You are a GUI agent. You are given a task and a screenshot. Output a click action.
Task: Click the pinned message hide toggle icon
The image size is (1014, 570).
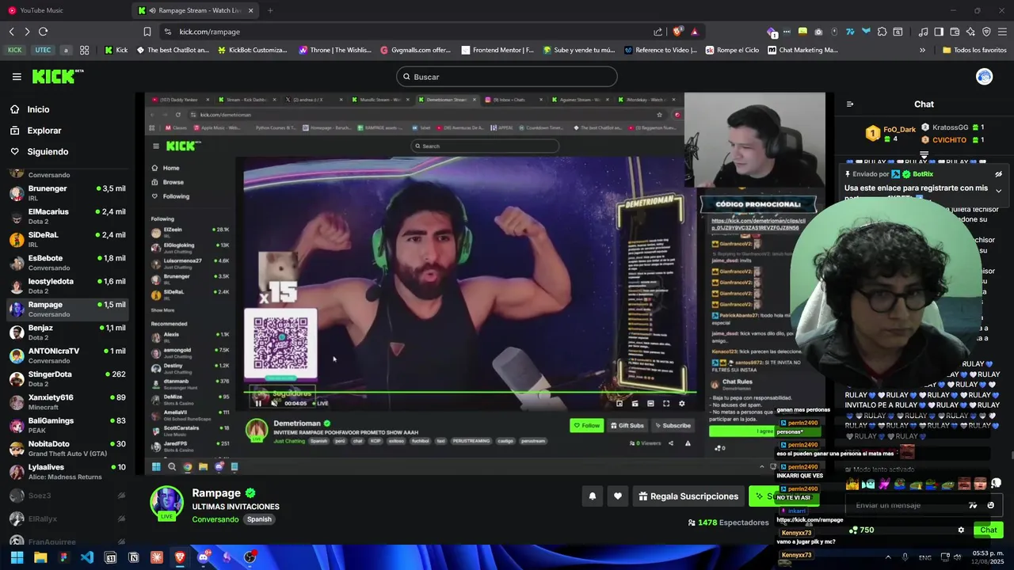coord(998,174)
